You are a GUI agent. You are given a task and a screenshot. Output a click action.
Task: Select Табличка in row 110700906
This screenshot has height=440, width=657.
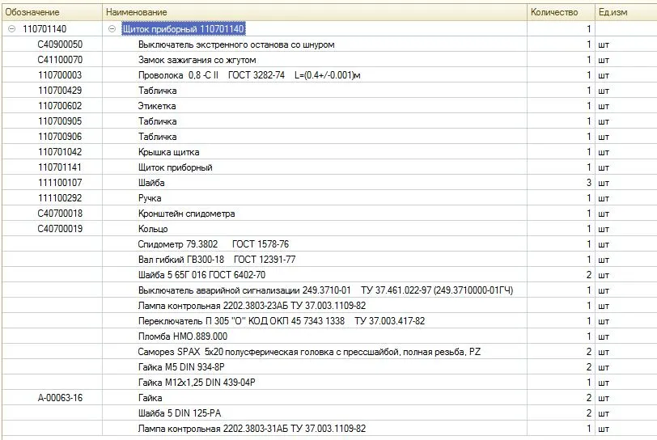158,137
